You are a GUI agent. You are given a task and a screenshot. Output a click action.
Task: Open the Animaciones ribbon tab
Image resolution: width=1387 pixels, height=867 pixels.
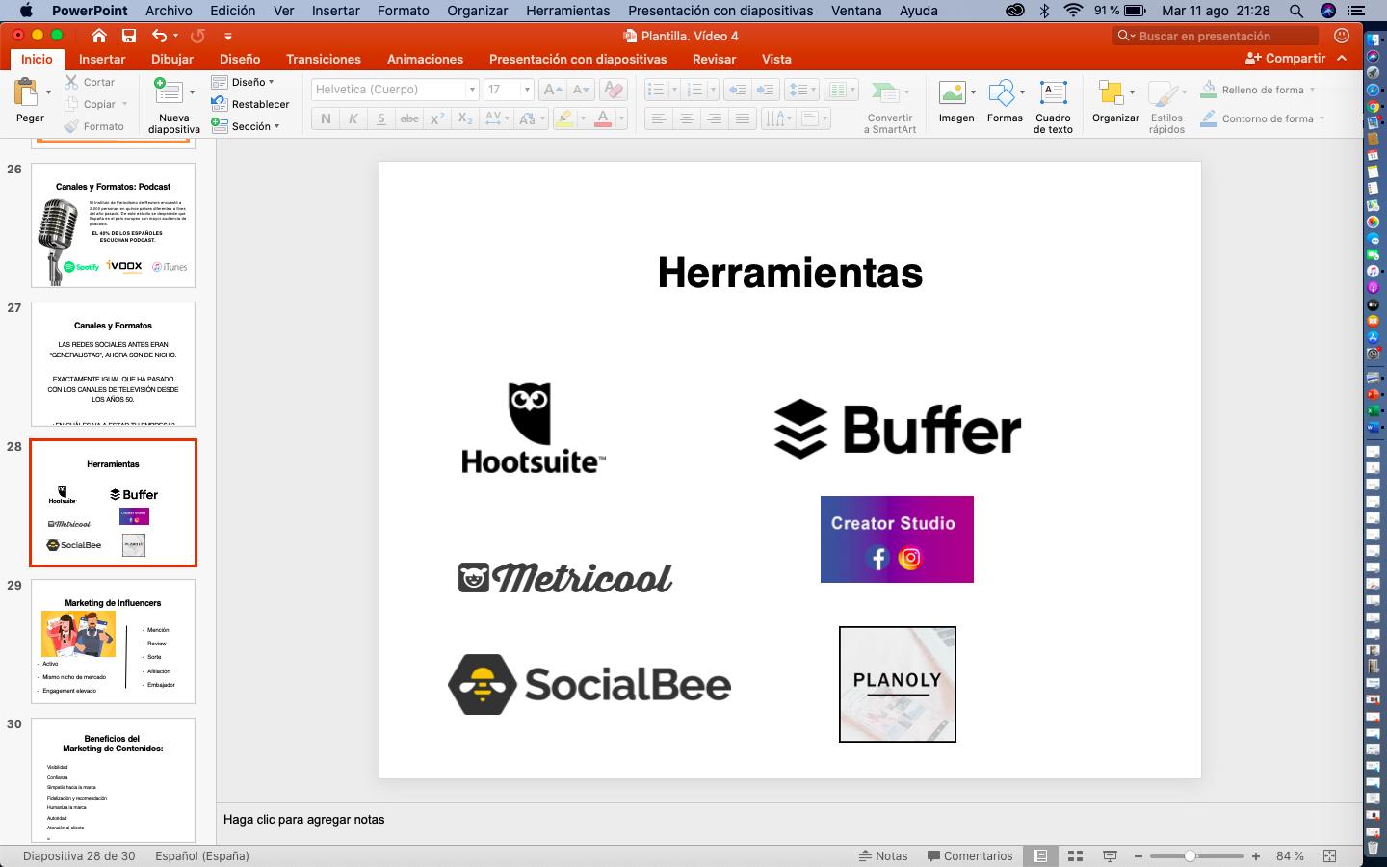click(x=425, y=59)
